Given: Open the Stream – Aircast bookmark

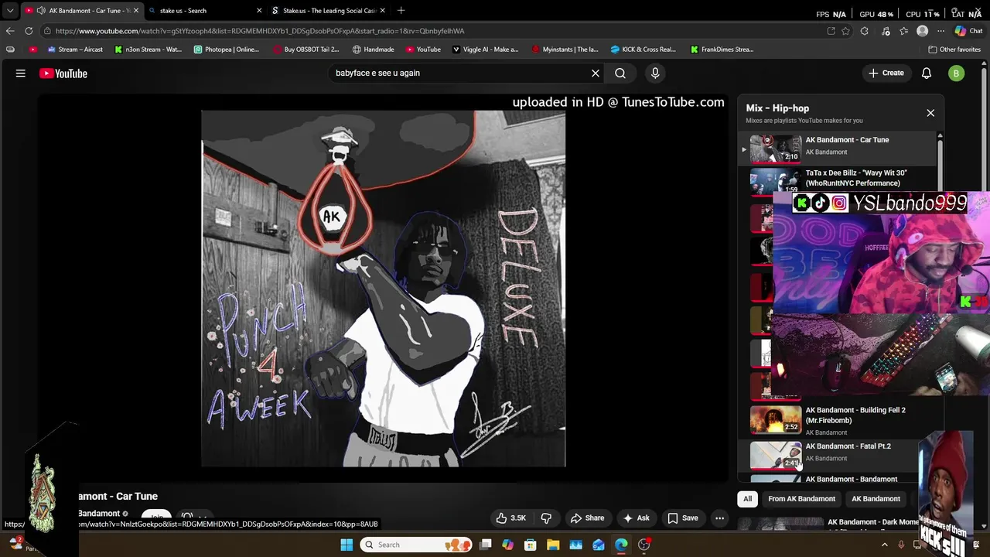Looking at the screenshot, I should [x=75, y=50].
